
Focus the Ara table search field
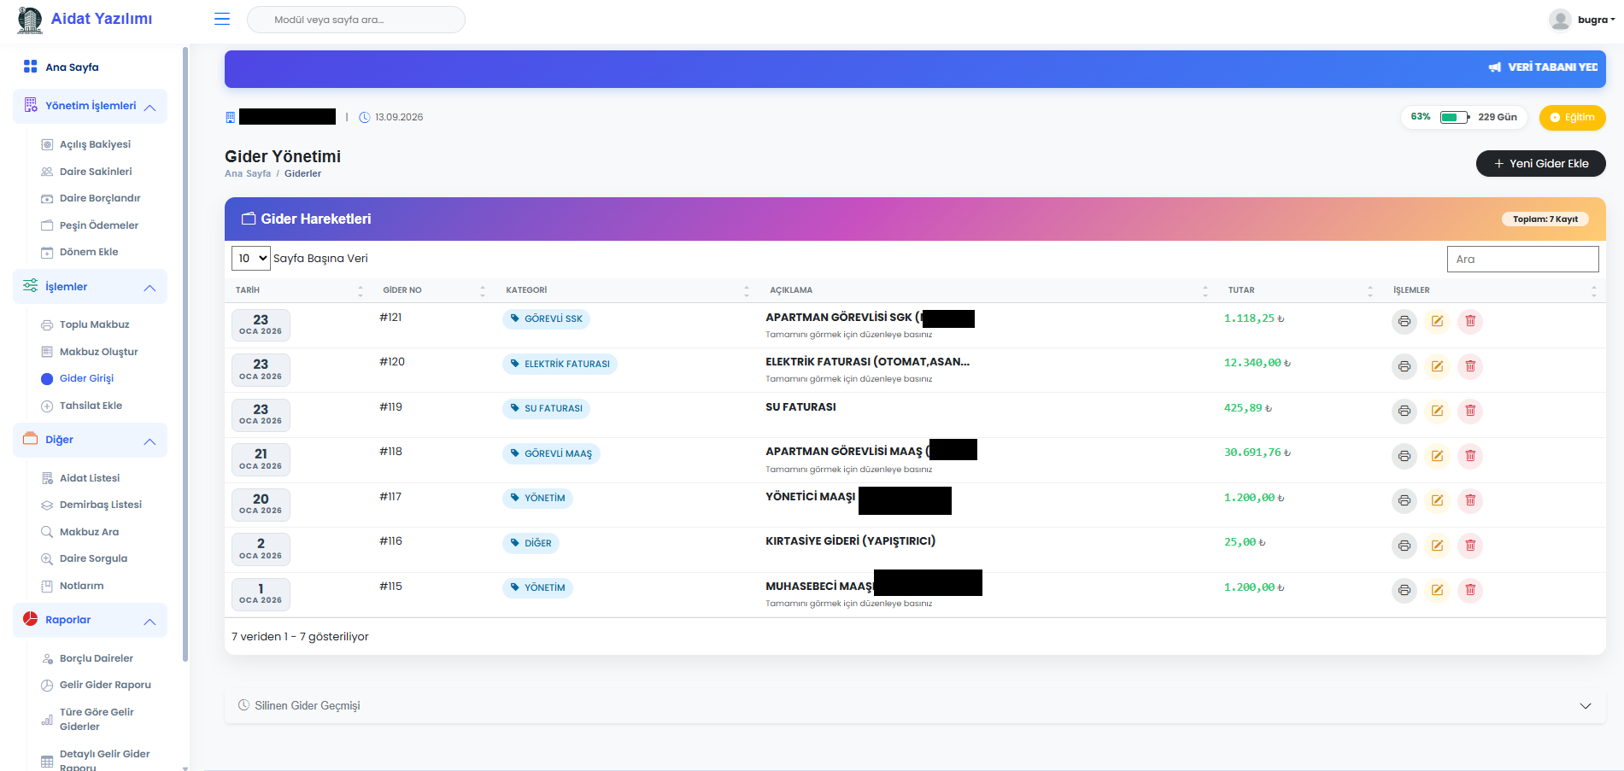tap(1521, 260)
